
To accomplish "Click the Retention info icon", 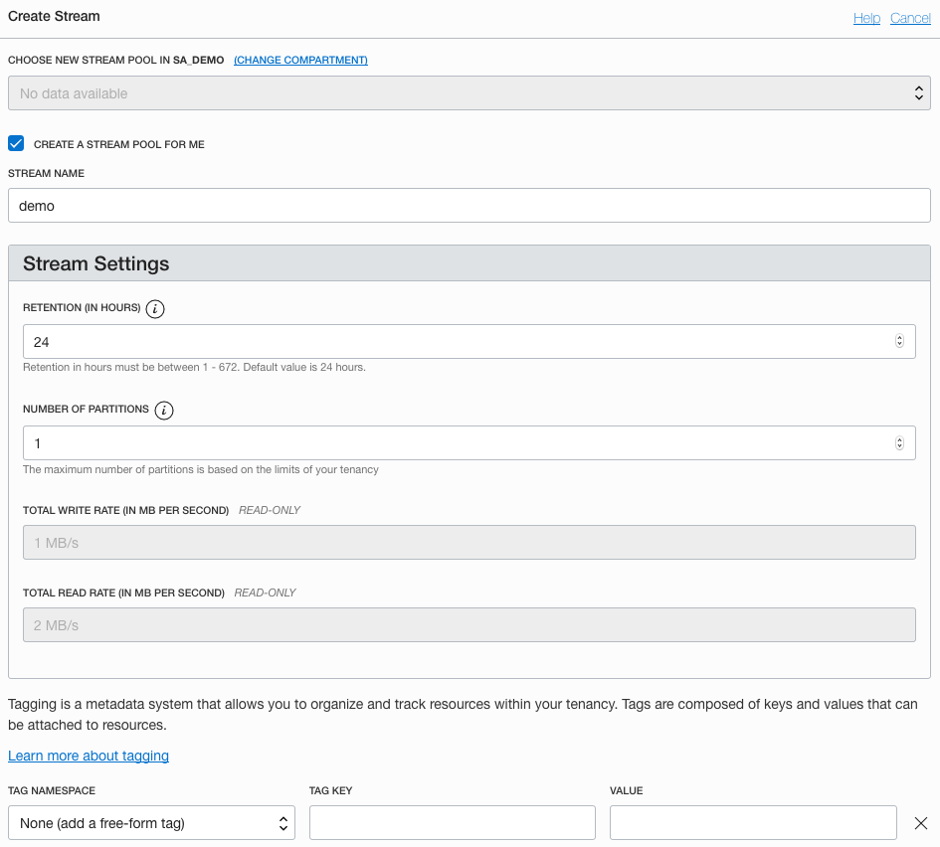I will click(x=155, y=308).
